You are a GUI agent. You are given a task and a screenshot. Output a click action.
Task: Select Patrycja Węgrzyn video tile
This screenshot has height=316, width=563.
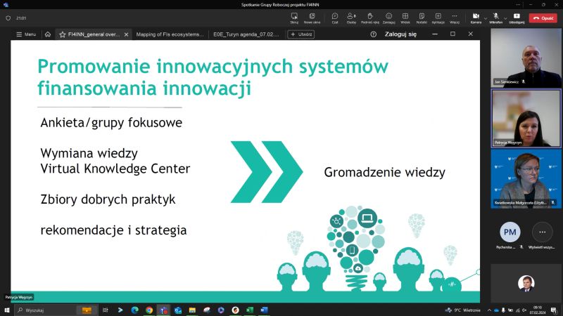click(x=526, y=118)
